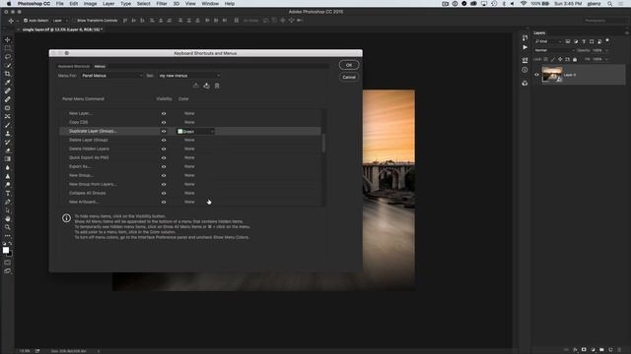Screen dimensions: 631x354
Task: Toggle visibility eye for New Layer command
Action: 164,114
